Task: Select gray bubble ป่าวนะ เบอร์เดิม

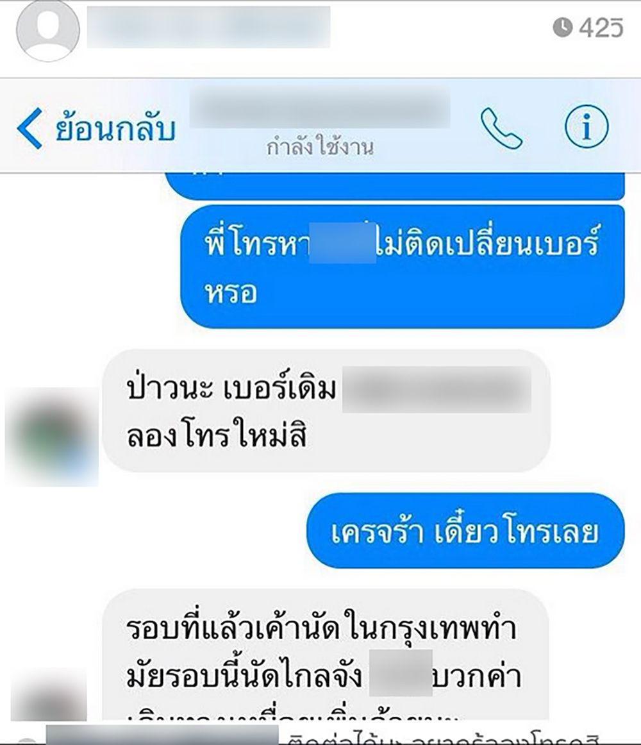Action: point(326,410)
